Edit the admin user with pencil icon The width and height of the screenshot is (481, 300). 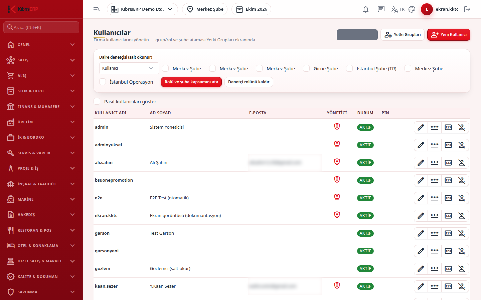tap(421, 127)
